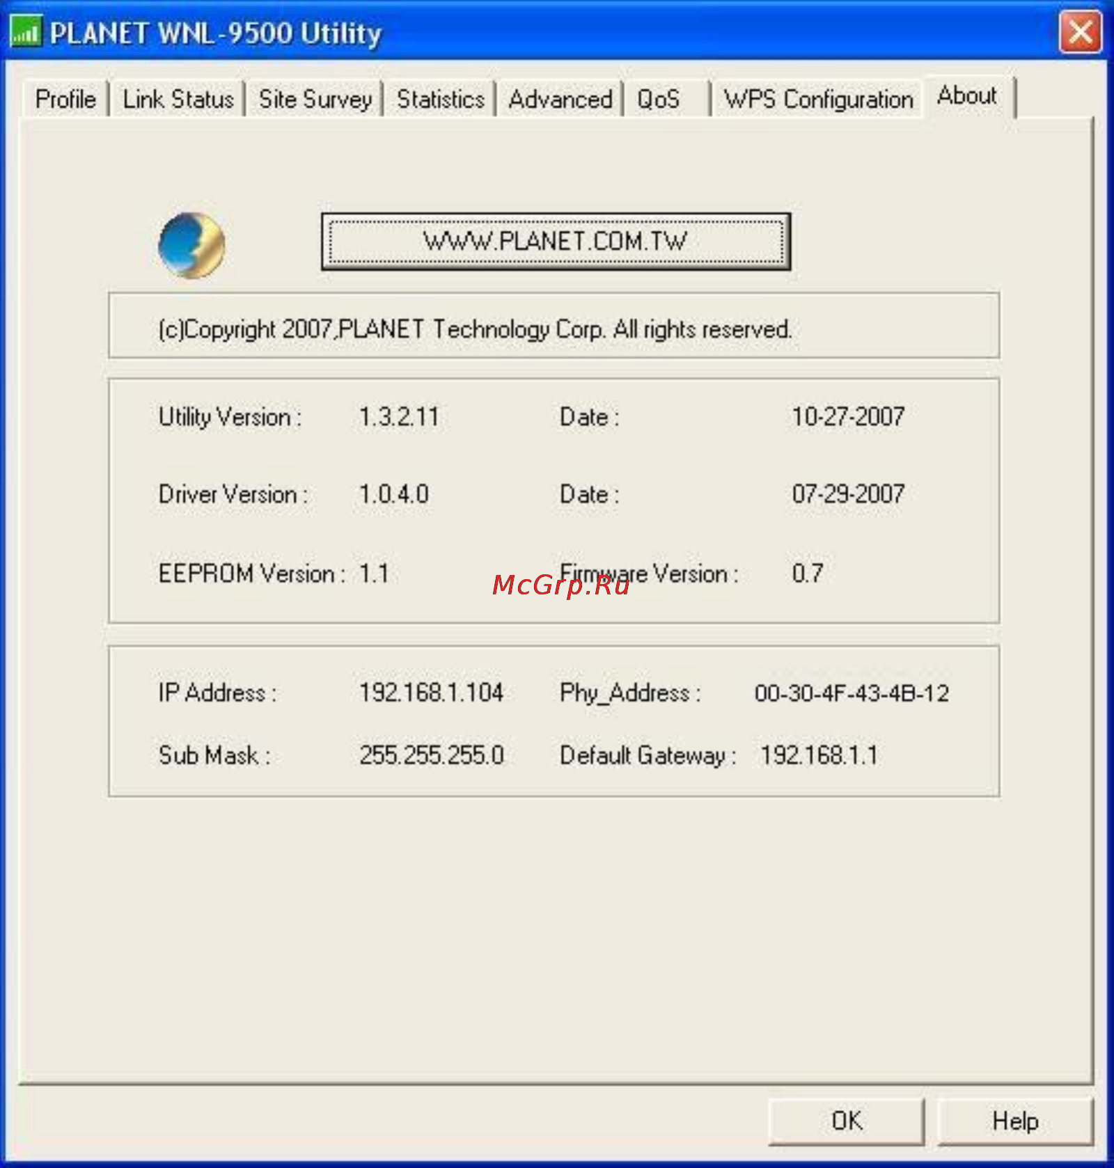Viewport: 1114px width, 1168px height.
Task: Click the firmware version value 0.7
Action: point(808,573)
